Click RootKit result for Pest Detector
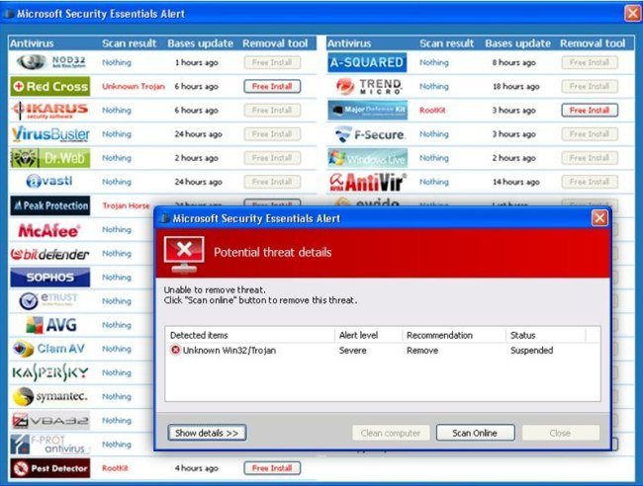Viewport: 643px width, 486px height. coord(115,468)
